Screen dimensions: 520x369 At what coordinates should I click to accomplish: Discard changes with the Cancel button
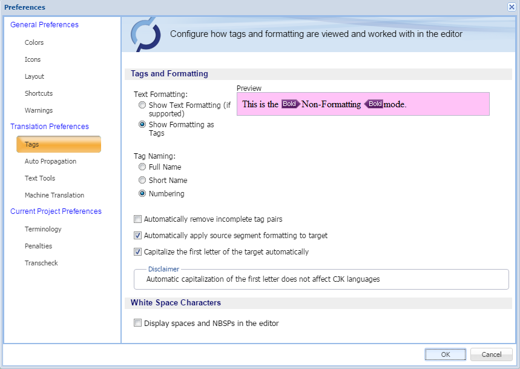(491, 354)
